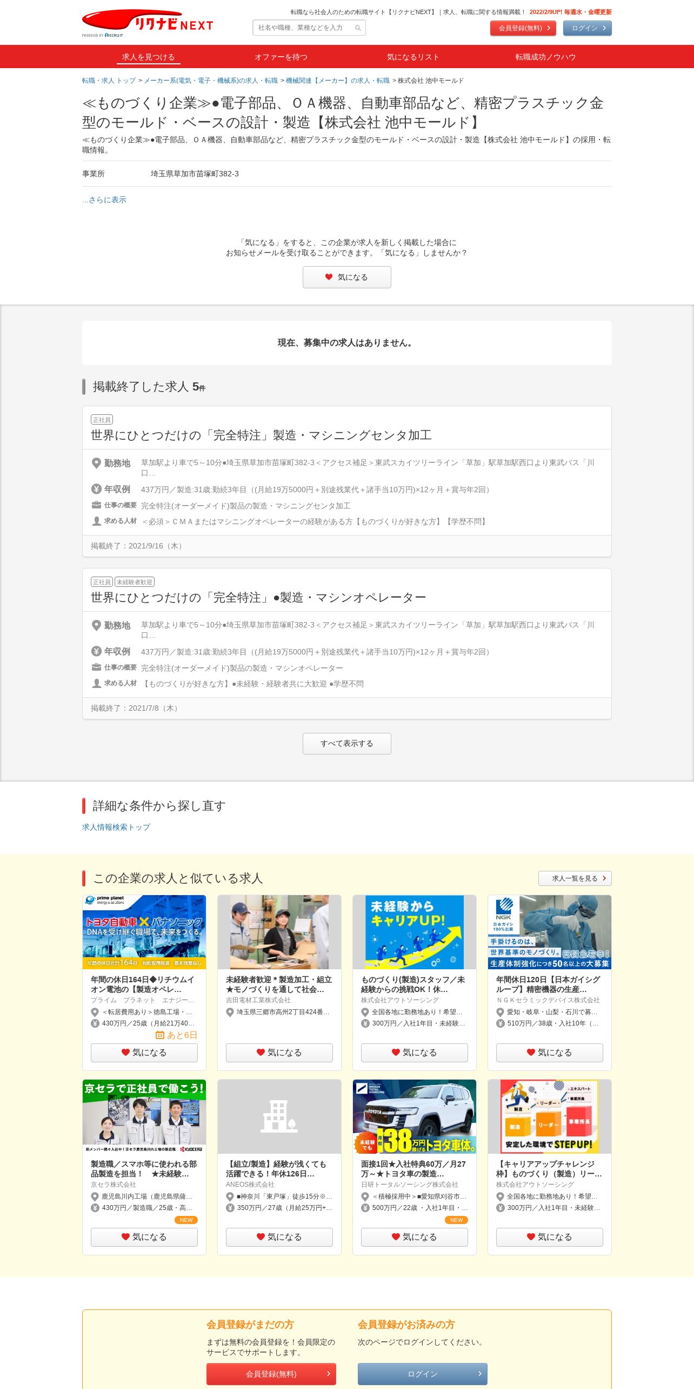Open the 面接1回★入社特典60万 job title
The height and width of the screenshot is (1389, 694).
tap(413, 1169)
